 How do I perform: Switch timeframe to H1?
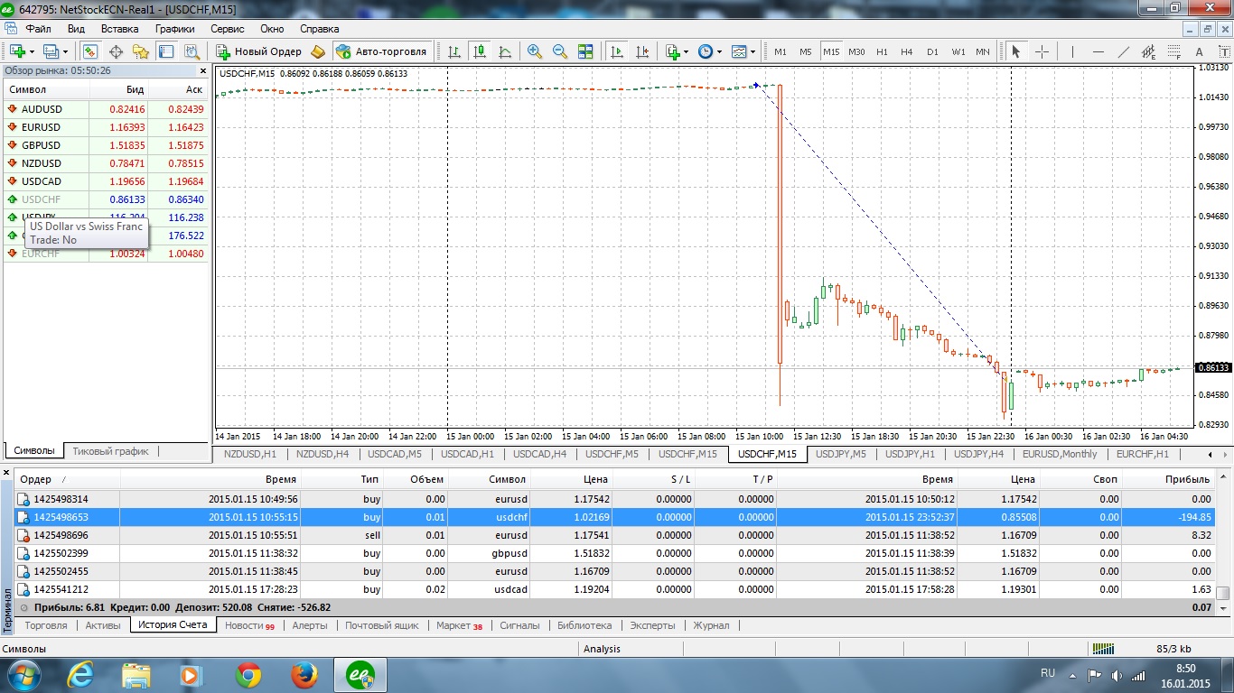(x=882, y=51)
